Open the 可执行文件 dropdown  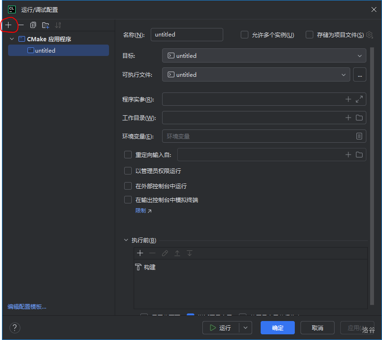pos(256,74)
